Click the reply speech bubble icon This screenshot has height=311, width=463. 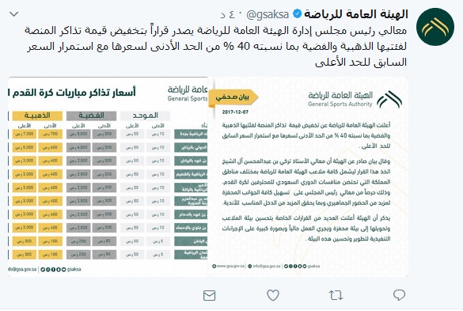point(399,294)
